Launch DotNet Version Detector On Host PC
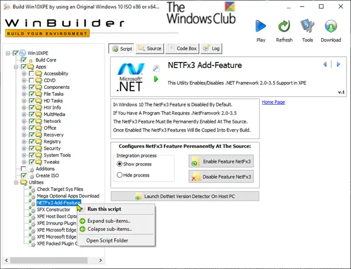Viewport: 351px width, 269px height. click(185, 196)
